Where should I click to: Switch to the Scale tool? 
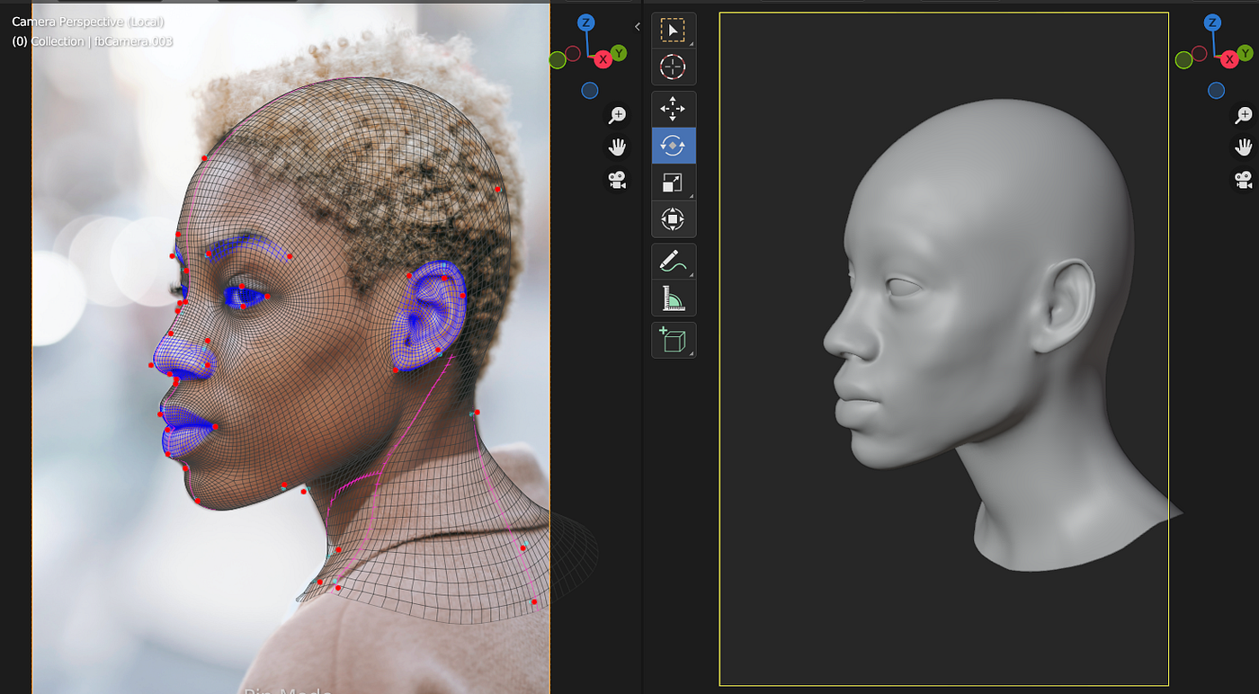673,182
